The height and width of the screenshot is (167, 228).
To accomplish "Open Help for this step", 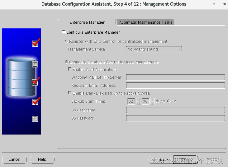I will coord(42,160).
